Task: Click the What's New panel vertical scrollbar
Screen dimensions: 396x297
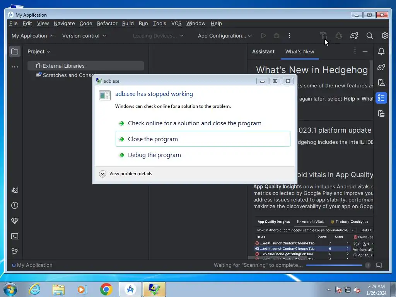Action: click(x=371, y=73)
